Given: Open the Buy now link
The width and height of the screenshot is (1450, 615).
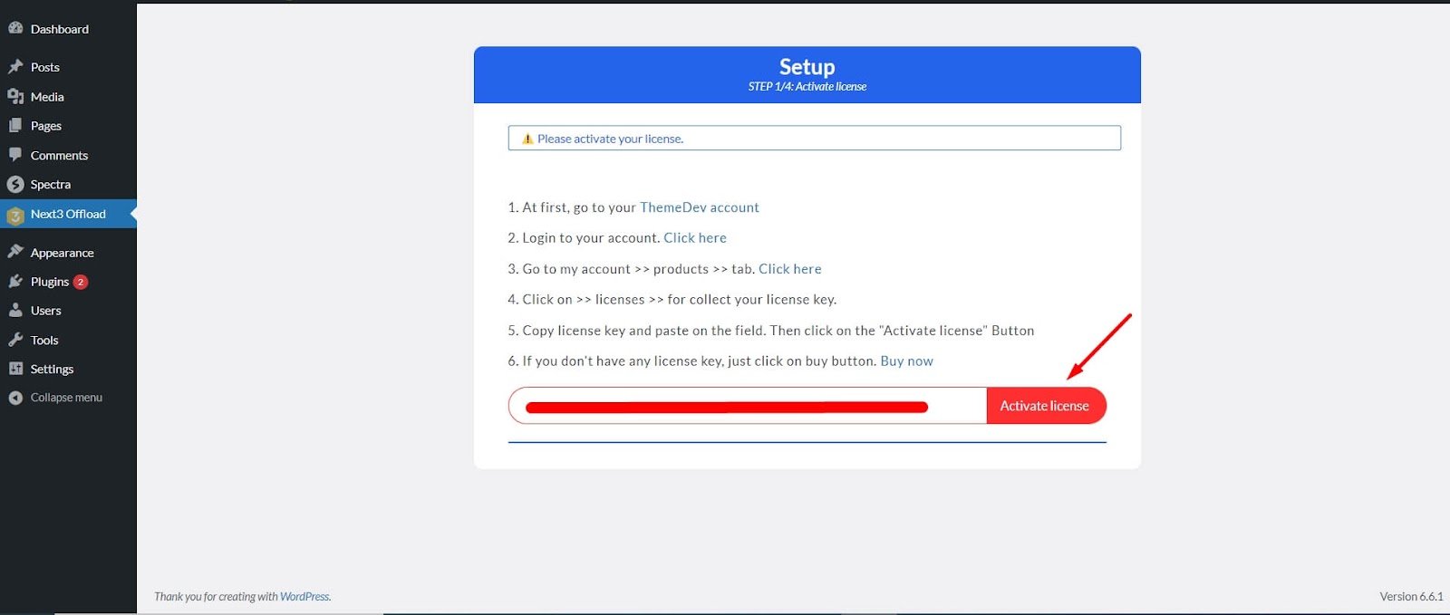Looking at the screenshot, I should [907, 360].
